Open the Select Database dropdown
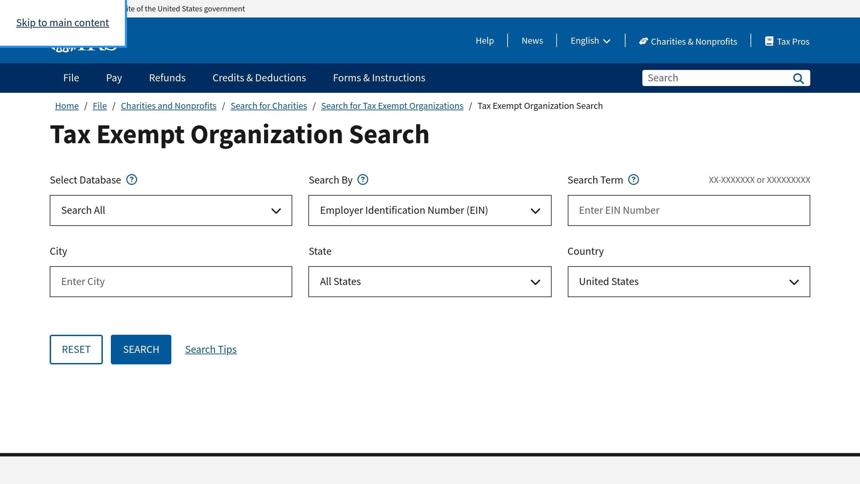Image resolution: width=860 pixels, height=484 pixels. (x=171, y=210)
